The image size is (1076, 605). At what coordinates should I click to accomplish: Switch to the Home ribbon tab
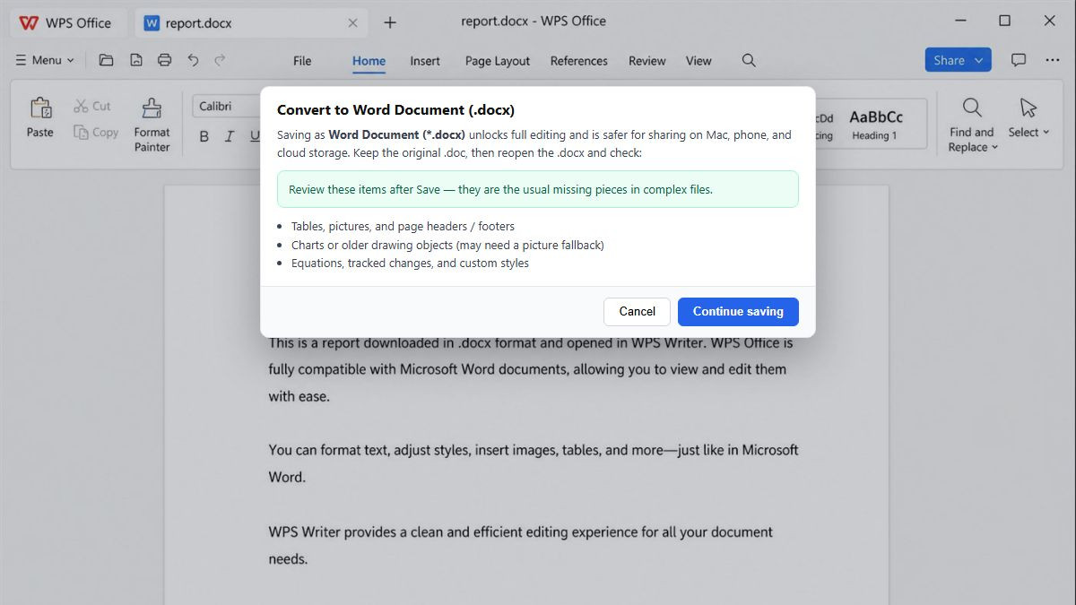(369, 61)
